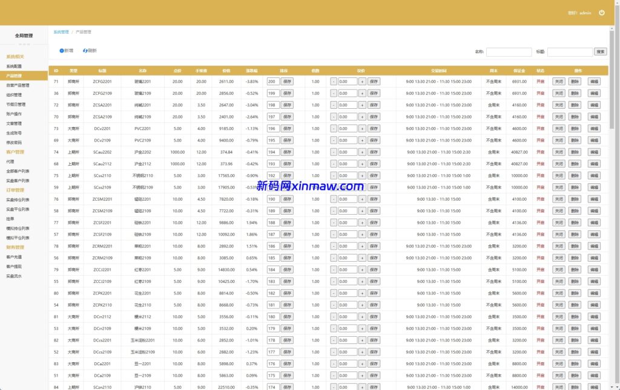Open 客户充值 sidebar entry

14,257
